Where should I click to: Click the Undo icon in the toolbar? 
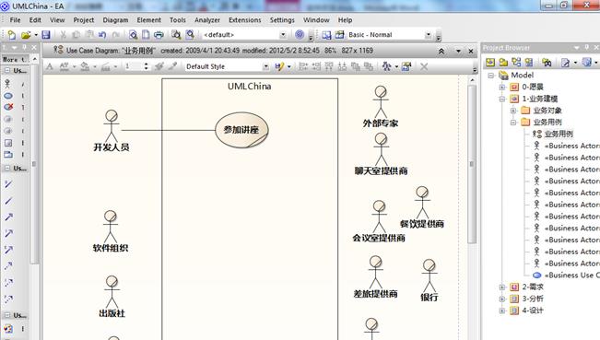click(102, 35)
